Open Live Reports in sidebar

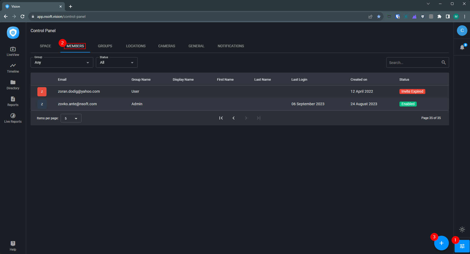[13, 118]
